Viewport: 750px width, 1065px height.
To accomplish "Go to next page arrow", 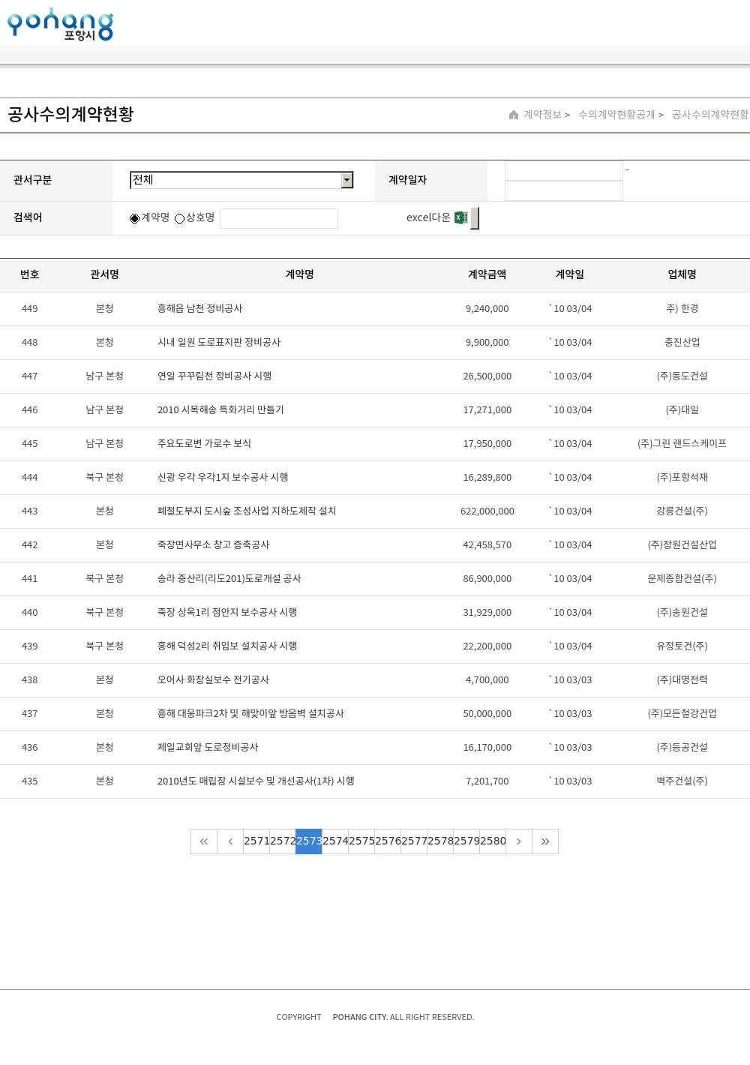I will point(519,841).
